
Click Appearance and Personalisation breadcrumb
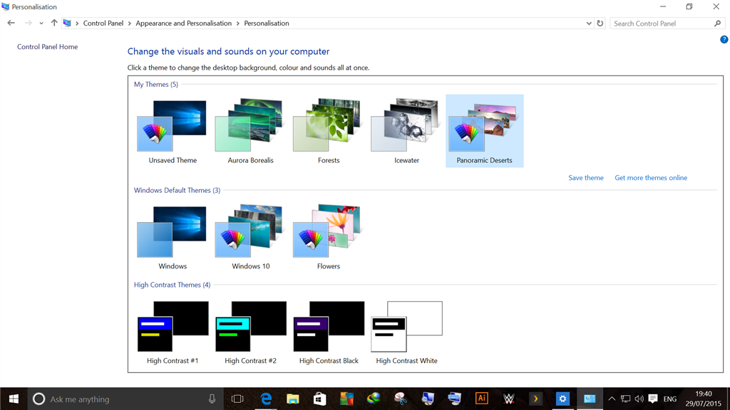(183, 23)
